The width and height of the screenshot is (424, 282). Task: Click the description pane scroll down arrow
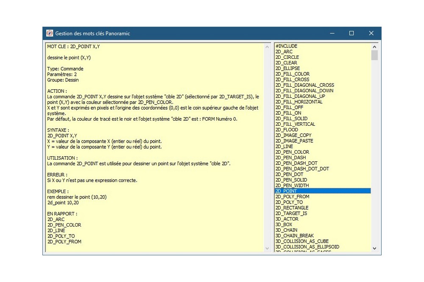267,248
